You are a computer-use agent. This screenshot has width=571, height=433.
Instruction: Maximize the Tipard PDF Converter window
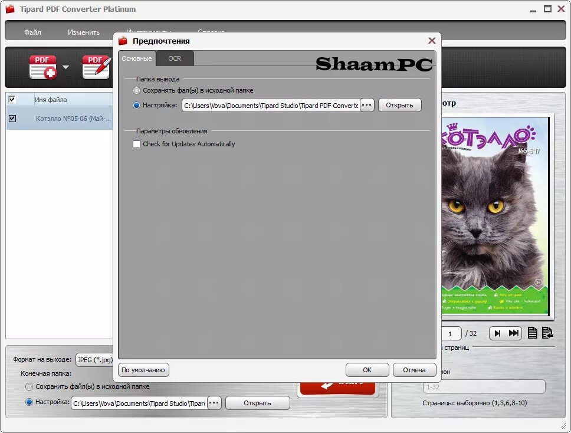[547, 9]
